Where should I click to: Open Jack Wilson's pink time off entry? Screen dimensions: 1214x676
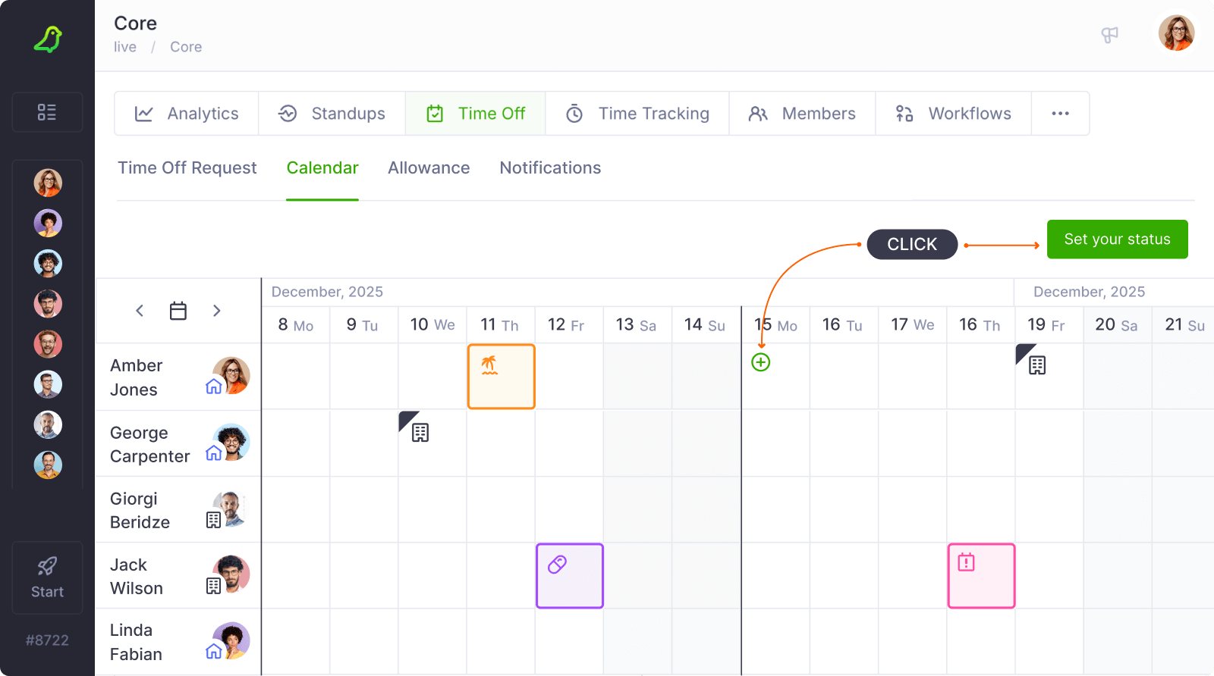981,576
